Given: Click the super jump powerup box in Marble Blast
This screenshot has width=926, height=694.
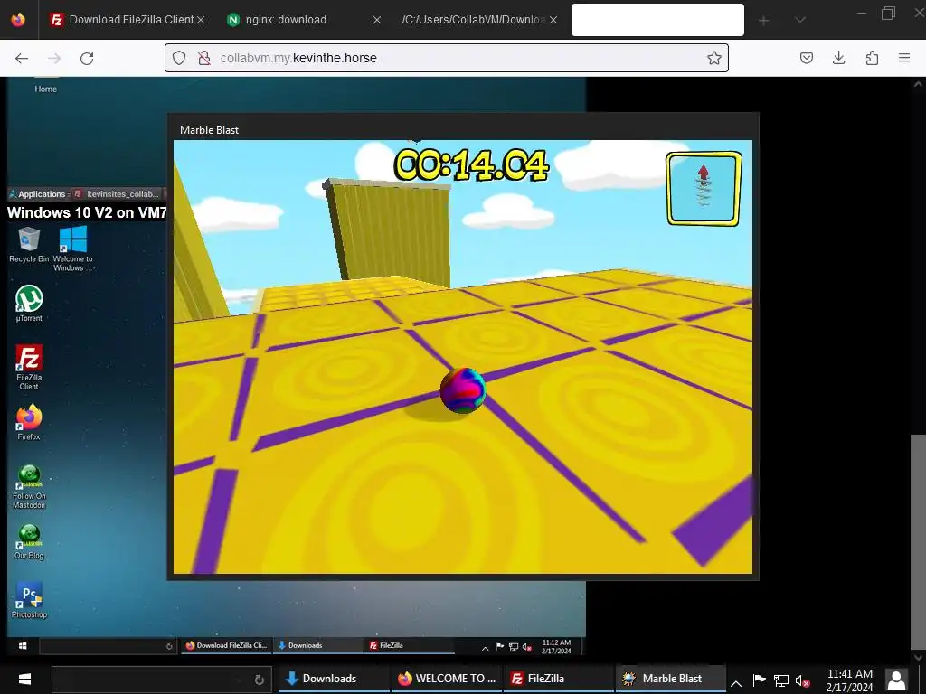Looking at the screenshot, I should tap(704, 189).
